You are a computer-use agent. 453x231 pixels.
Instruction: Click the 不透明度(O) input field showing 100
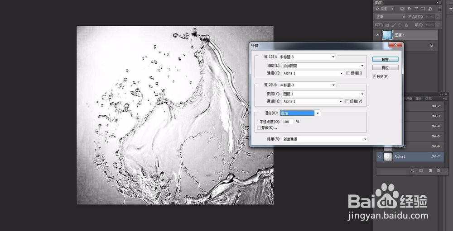(287, 122)
